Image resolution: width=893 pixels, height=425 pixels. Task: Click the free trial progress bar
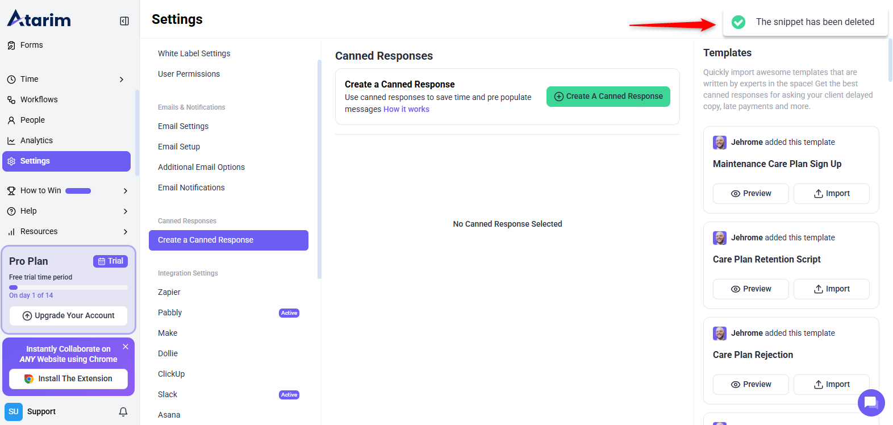pos(68,287)
